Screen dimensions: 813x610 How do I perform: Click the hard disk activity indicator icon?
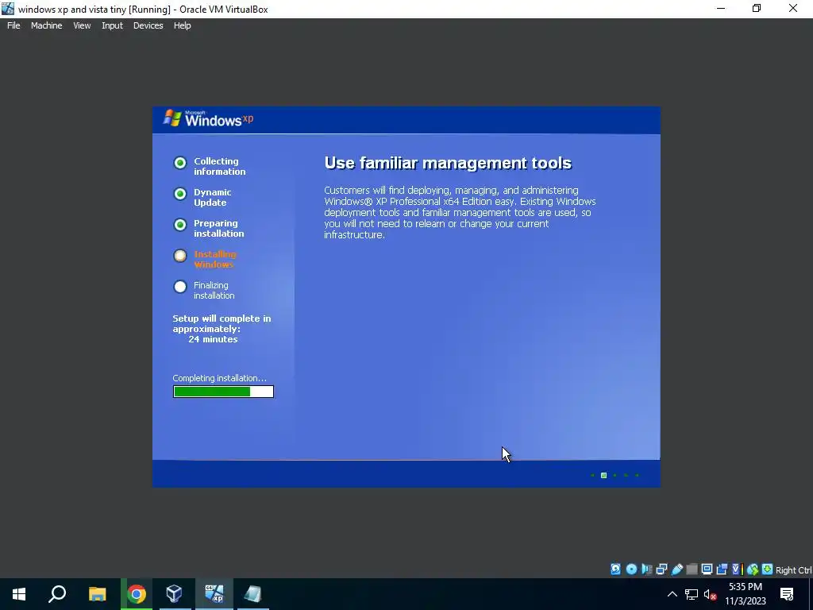(x=615, y=569)
